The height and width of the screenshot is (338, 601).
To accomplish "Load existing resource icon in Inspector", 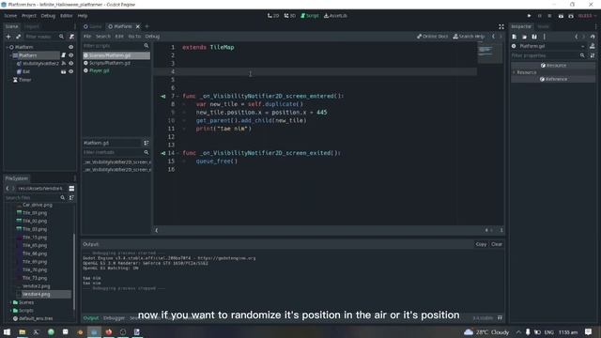I will coord(524,37).
